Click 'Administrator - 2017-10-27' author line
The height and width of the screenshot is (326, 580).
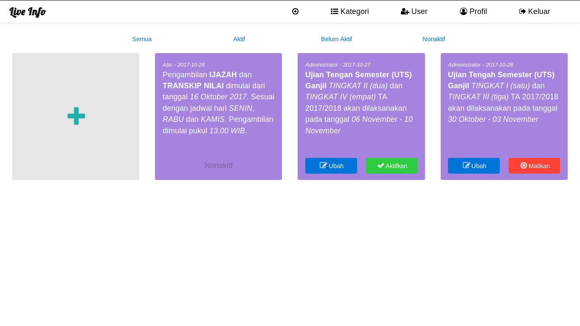click(338, 65)
